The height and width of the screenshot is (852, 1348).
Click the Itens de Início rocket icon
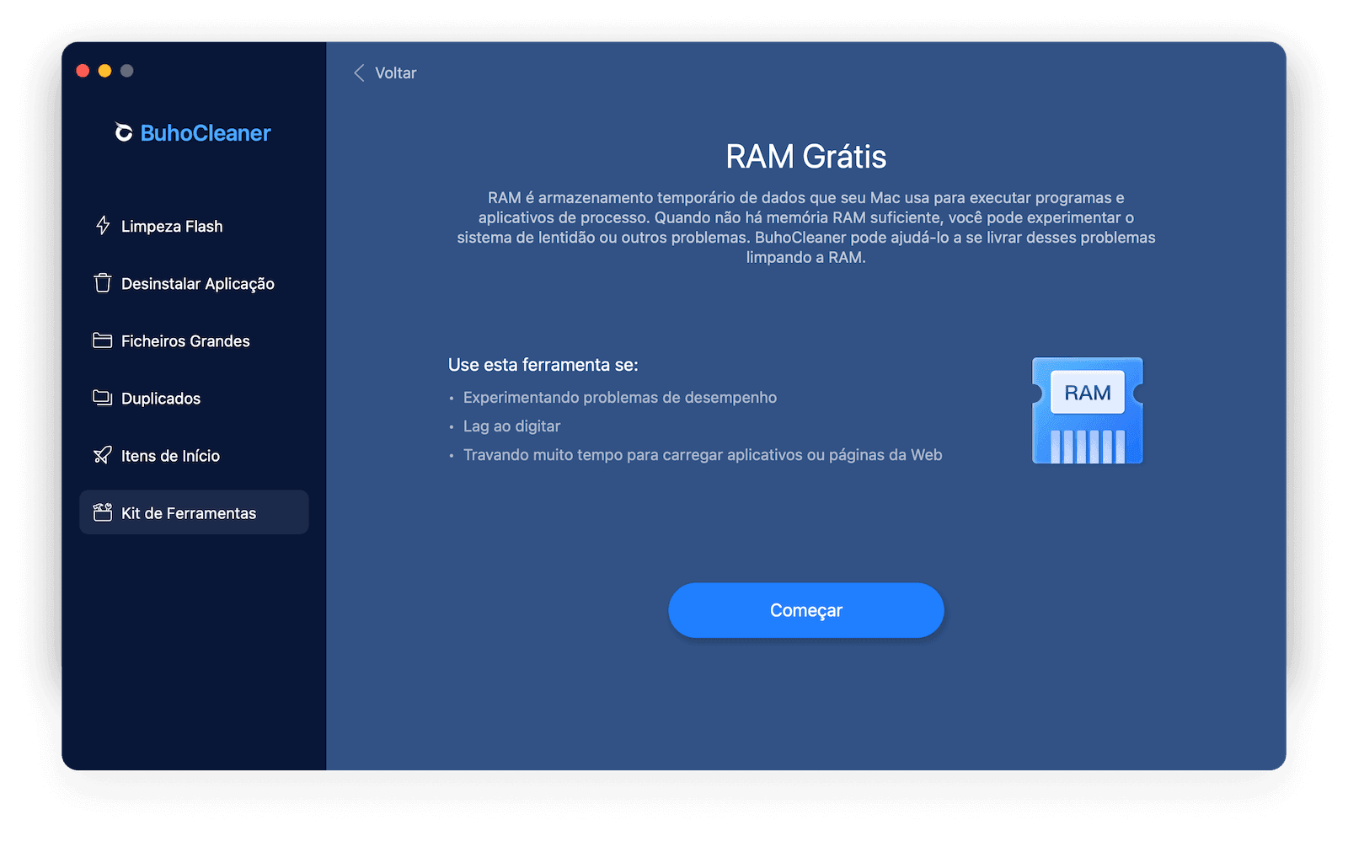point(101,455)
